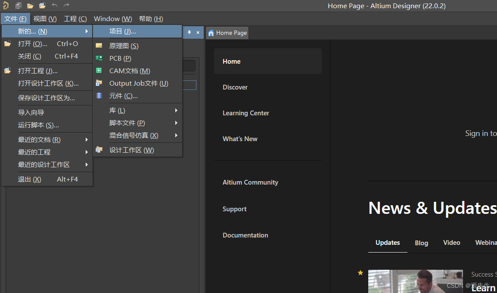
Task: Go to Discover in sidebar
Action: point(235,87)
